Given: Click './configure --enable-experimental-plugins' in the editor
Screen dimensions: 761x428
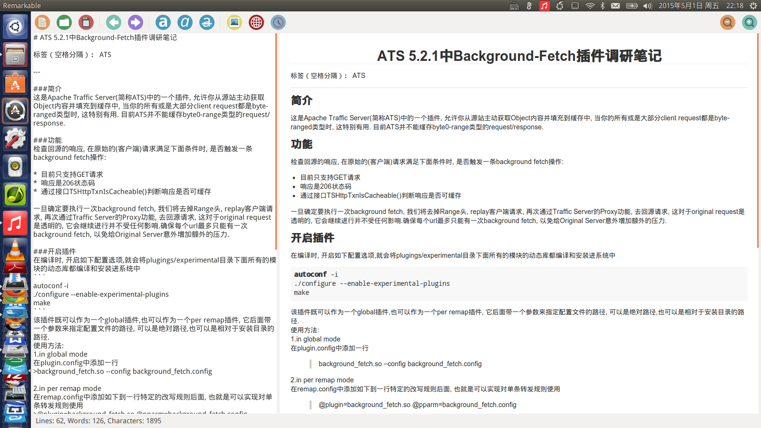Looking at the screenshot, I should click(101, 294).
